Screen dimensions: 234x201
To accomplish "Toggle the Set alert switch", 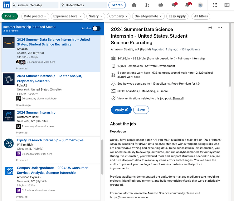I will click(x=96, y=28).
